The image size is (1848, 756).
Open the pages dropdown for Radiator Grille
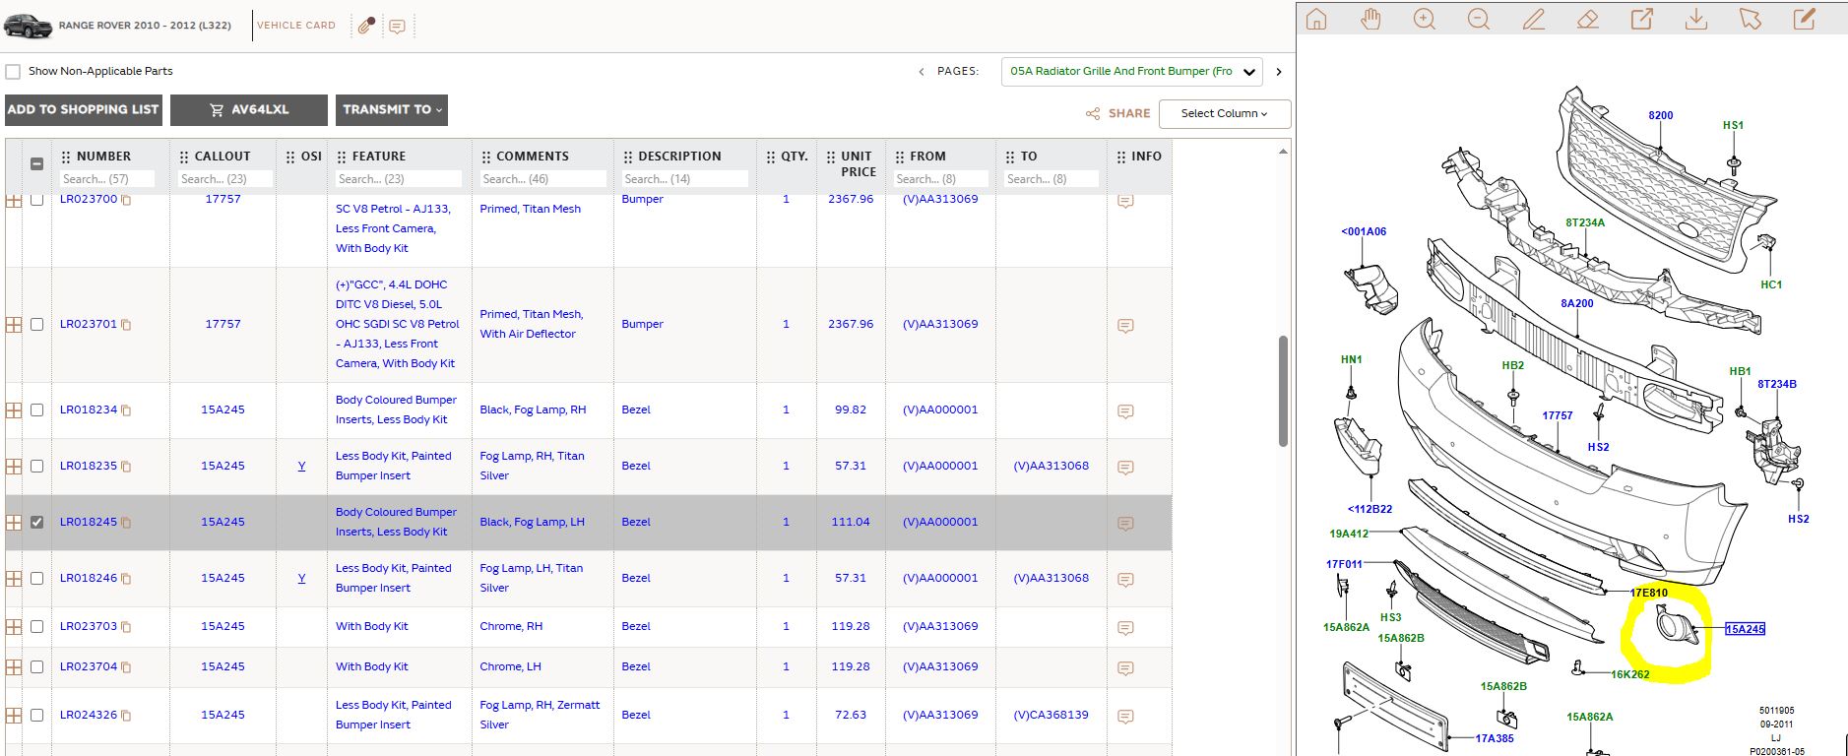1132,72
